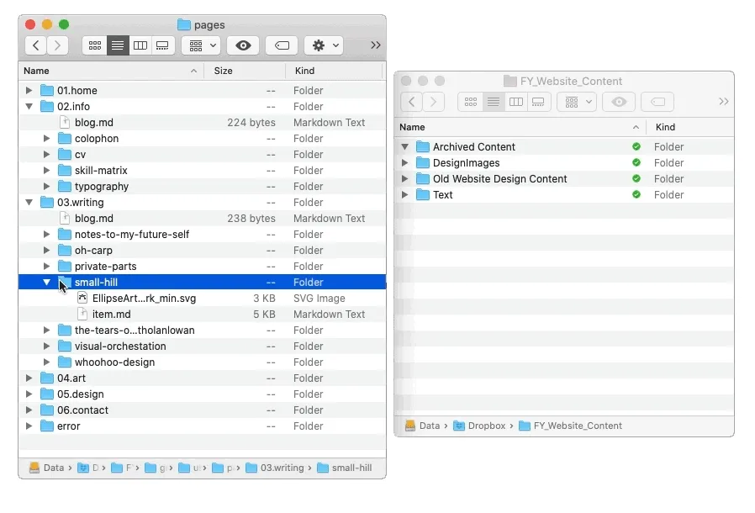Viewport: 755px width, 513px height.
Task: Switch pages window to gallery view
Action: (x=162, y=45)
